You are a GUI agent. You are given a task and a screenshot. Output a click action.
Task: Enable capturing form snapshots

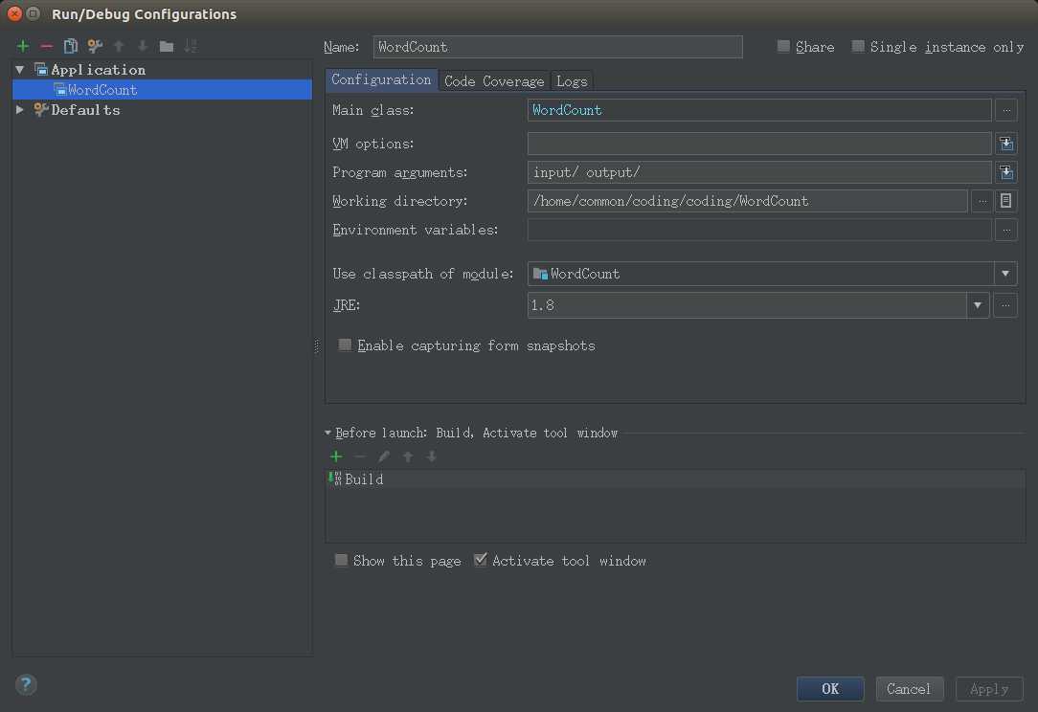point(345,345)
